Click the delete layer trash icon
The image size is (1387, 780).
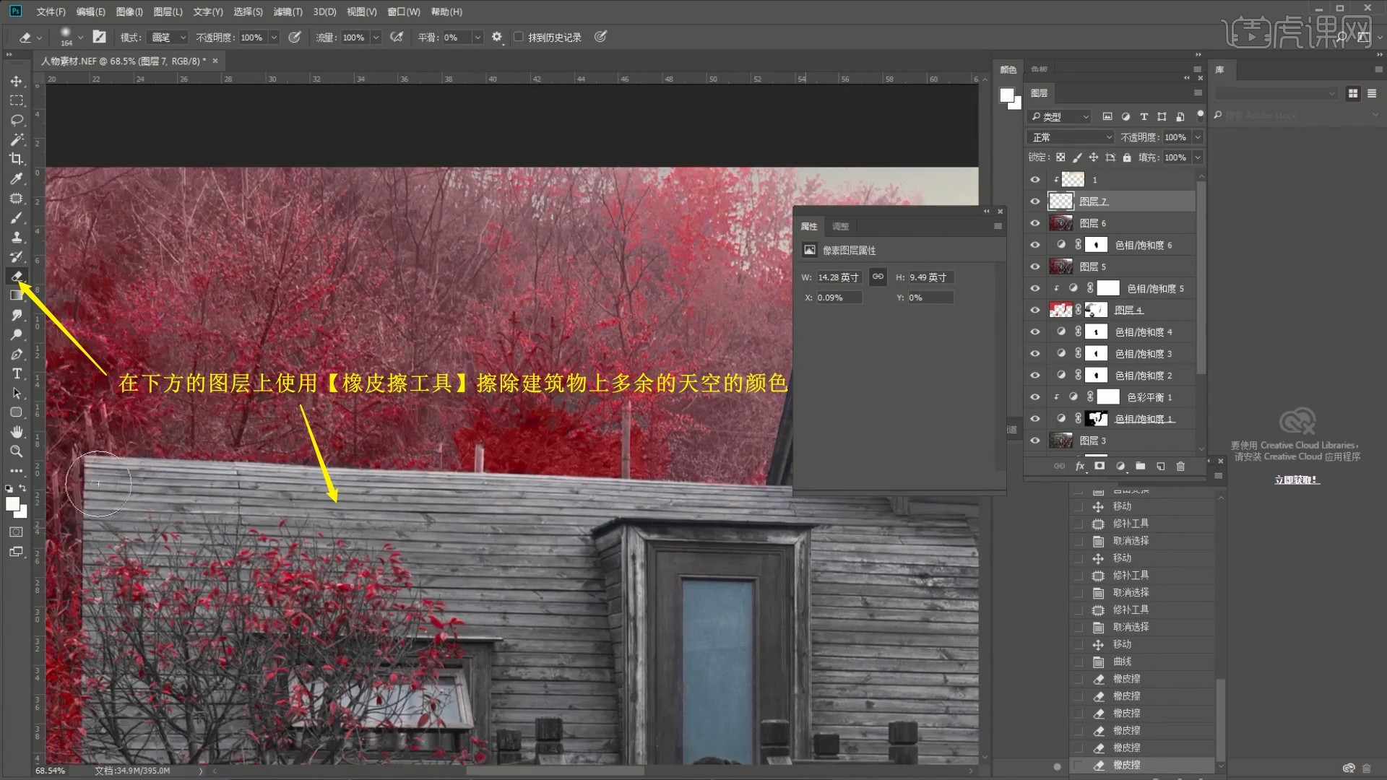(x=1180, y=467)
